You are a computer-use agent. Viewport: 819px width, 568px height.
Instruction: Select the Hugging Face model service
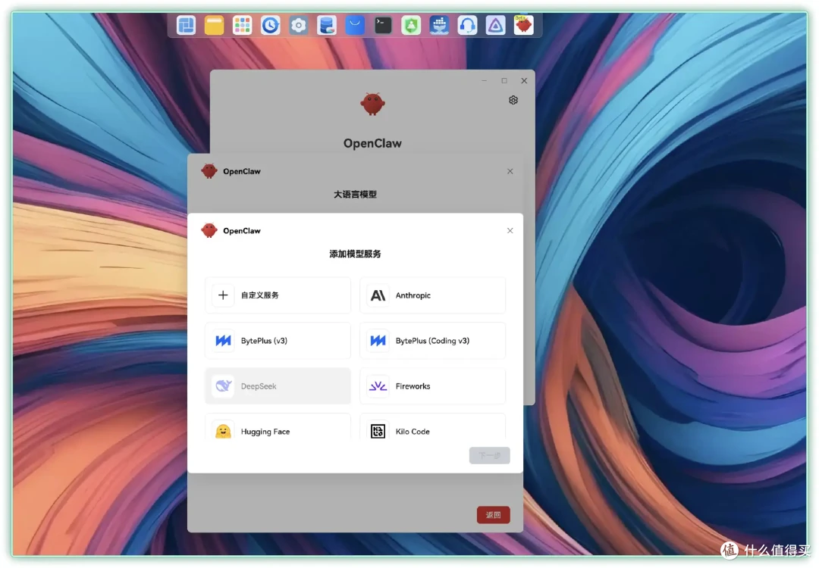pyautogui.click(x=278, y=428)
